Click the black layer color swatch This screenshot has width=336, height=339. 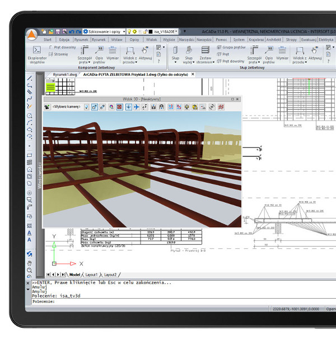(x=151, y=31)
